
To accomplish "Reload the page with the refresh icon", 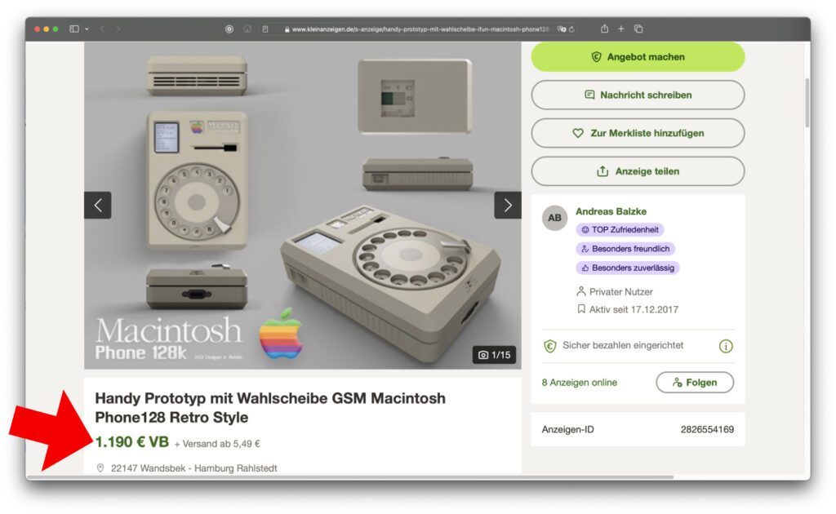I will click(x=572, y=29).
